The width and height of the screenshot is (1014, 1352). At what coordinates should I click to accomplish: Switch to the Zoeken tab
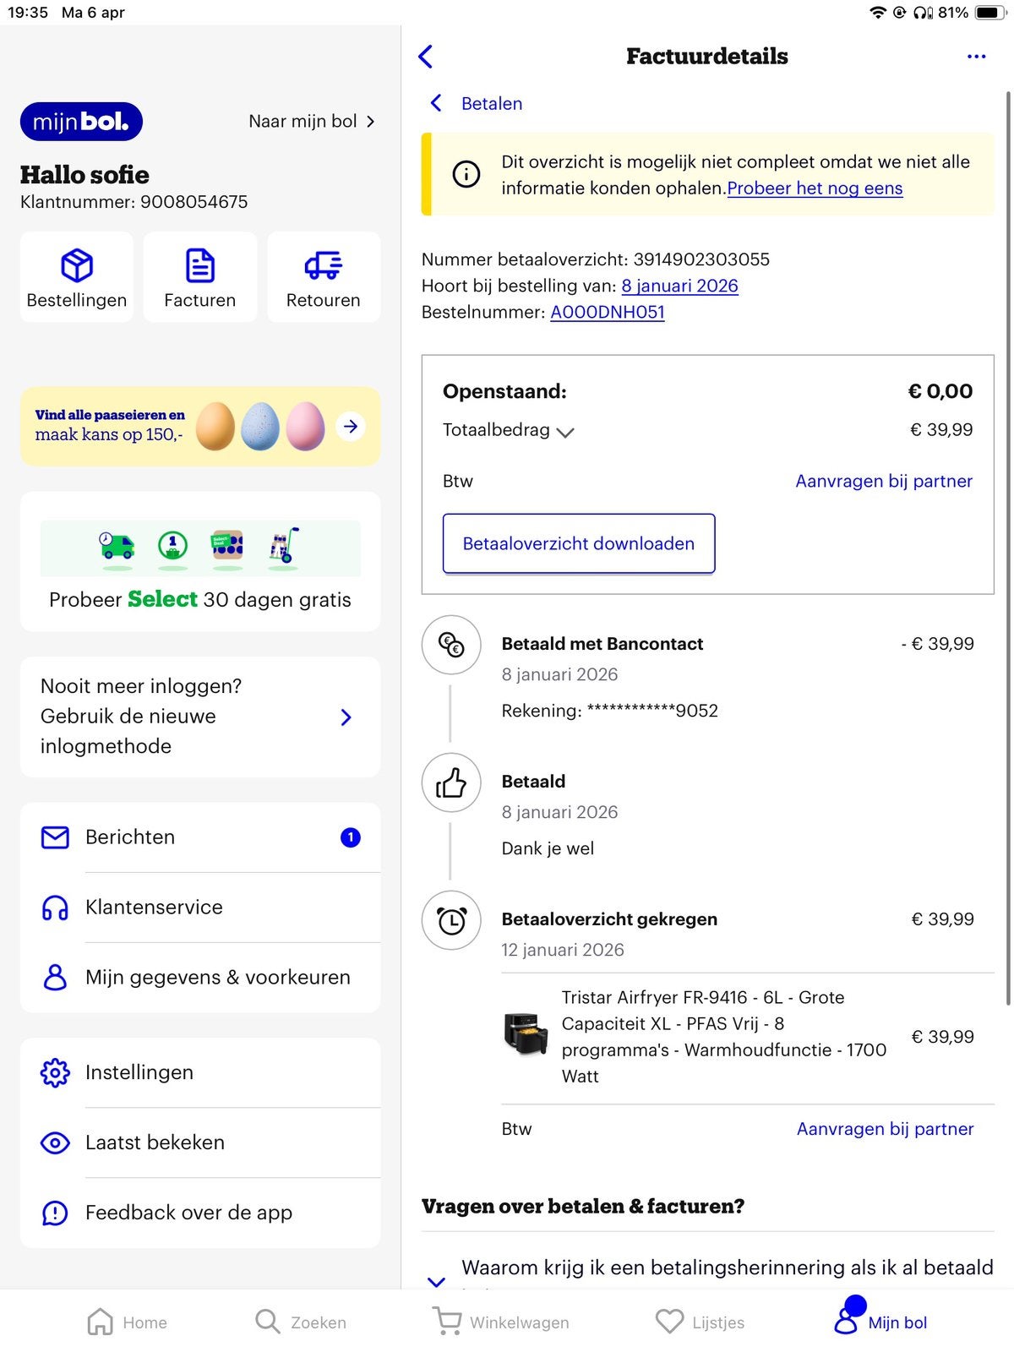click(x=301, y=1322)
